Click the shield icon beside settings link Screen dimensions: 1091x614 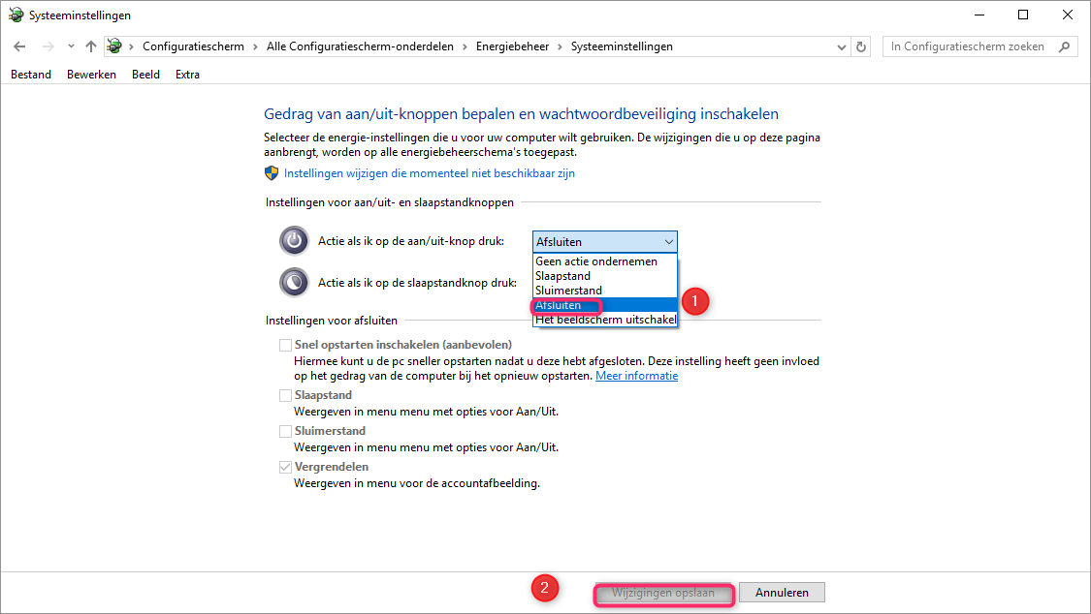[272, 173]
